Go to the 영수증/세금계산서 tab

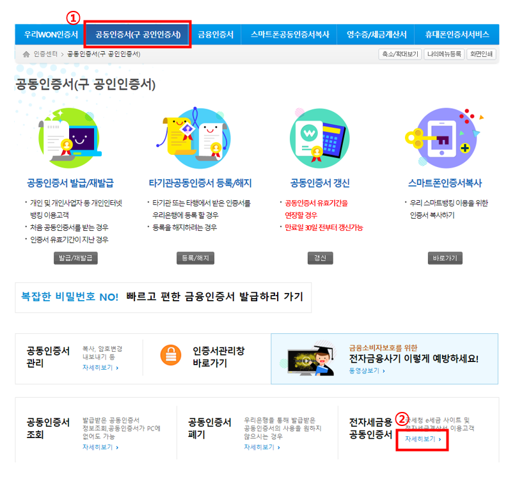tap(376, 35)
